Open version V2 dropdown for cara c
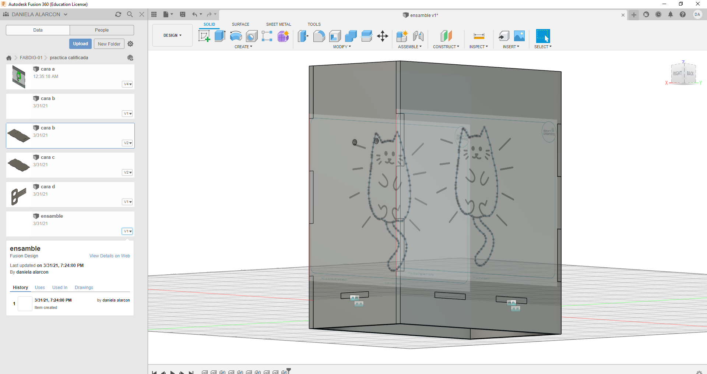This screenshot has height=374, width=707. (127, 172)
